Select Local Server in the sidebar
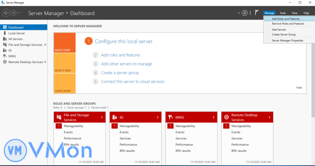This screenshot has width=315, height=166. 17,33
